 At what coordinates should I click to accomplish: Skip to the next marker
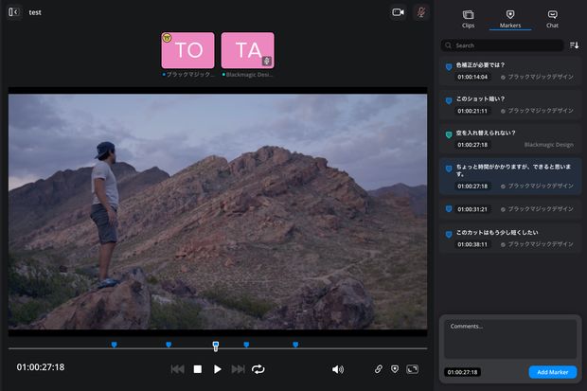(239, 369)
